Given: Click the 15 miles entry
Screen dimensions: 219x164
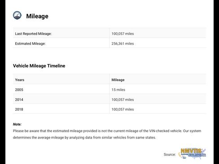Looking at the screenshot, I should (x=118, y=90).
